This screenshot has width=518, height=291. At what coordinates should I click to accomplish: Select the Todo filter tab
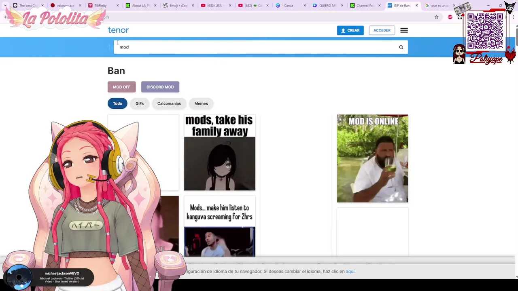point(117,103)
